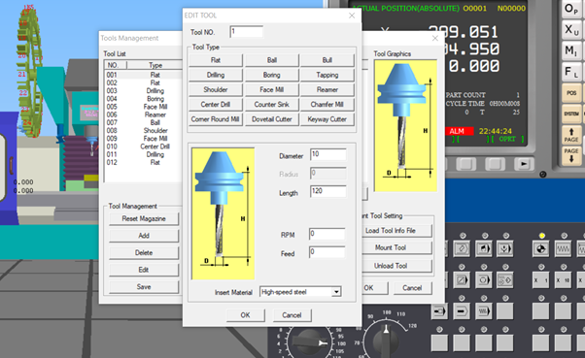The height and width of the screenshot is (358, 585).
Task: Click the Diameter input field
Action: coord(327,154)
